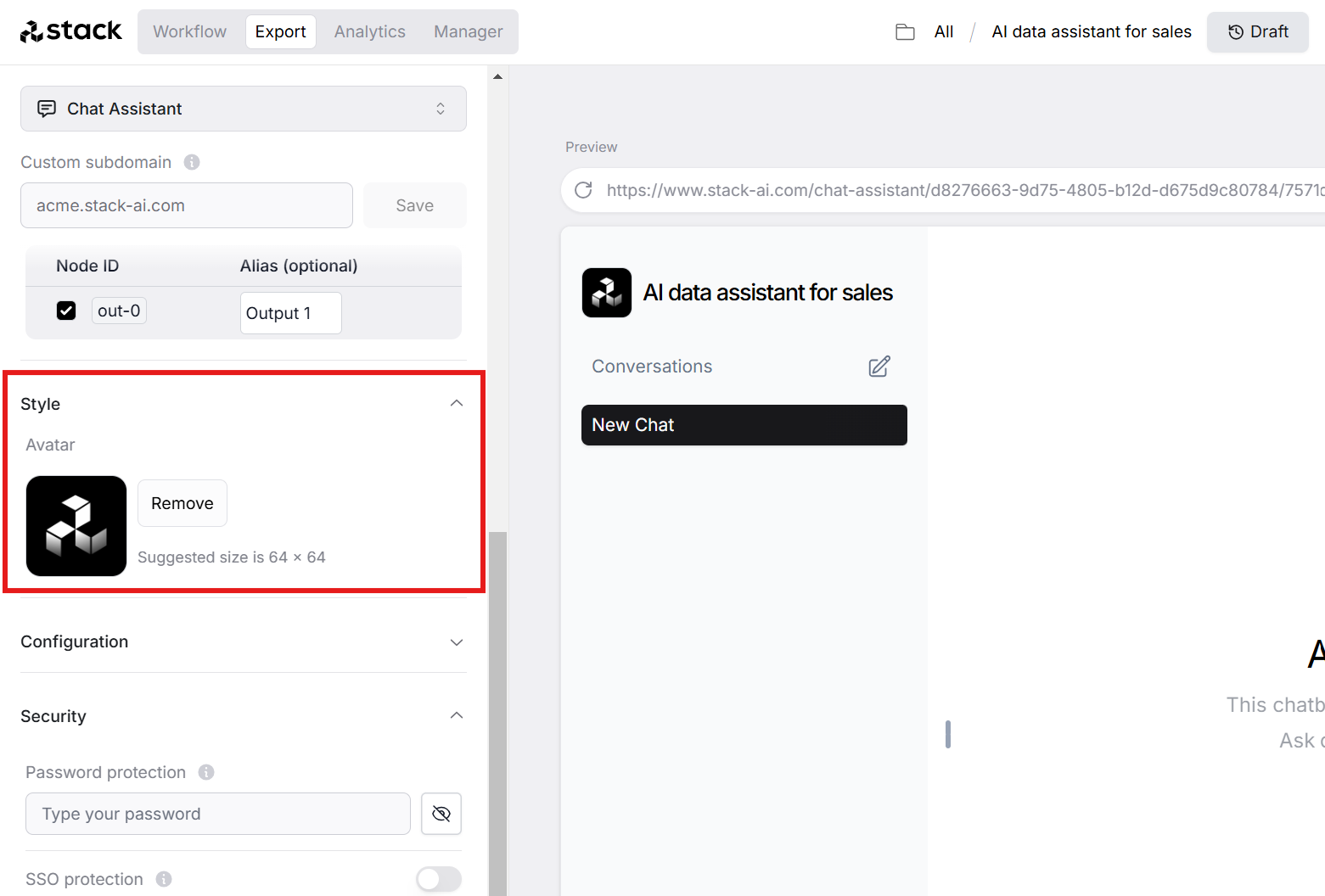Click the Draft version button
Image resolution: width=1325 pixels, height=896 pixels.
pos(1258,31)
